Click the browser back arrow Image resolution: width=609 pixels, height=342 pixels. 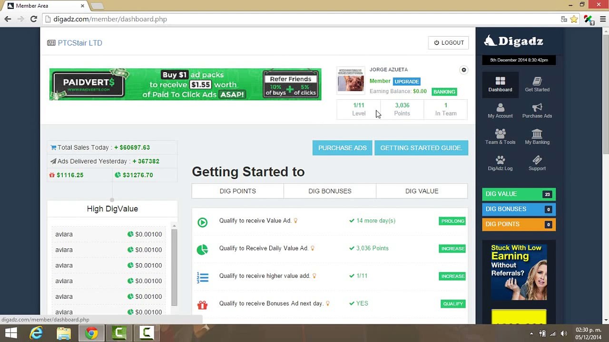pyautogui.click(x=8, y=19)
